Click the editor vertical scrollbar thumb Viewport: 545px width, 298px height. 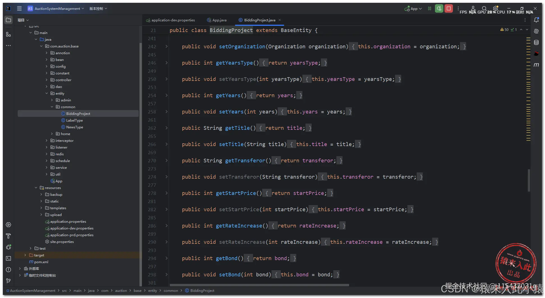click(x=529, y=180)
